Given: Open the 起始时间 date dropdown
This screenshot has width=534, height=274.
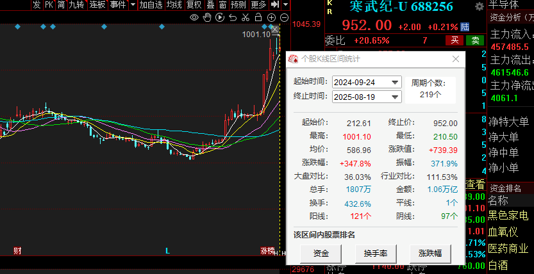Looking at the screenshot, I should [x=395, y=83].
